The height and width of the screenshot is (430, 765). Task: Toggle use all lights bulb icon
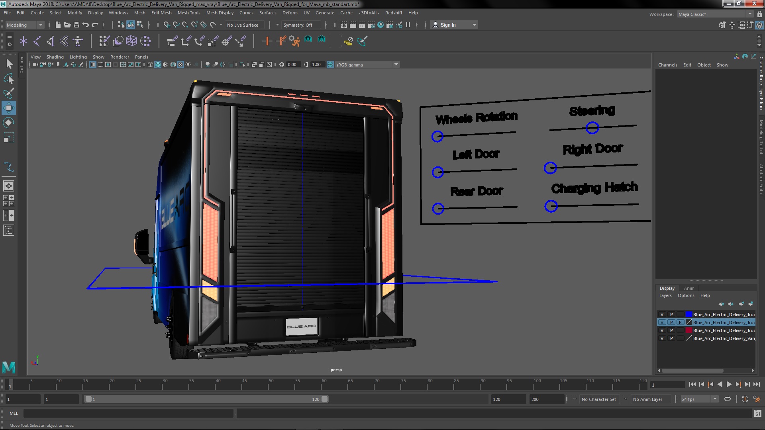188,64
